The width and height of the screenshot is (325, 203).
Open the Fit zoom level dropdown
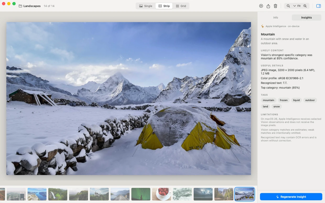pos(297,6)
